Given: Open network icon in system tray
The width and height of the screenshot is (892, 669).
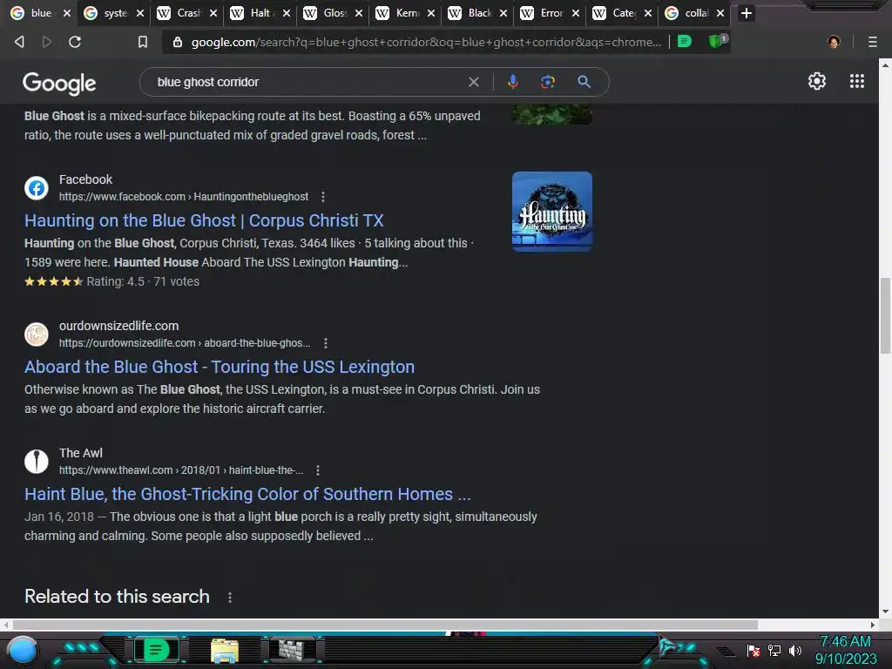Looking at the screenshot, I should coord(774,650).
